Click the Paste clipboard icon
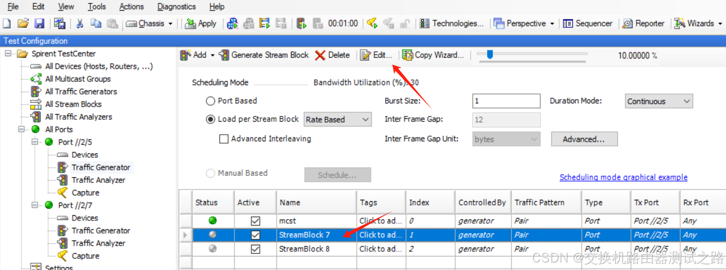Screen dimensions: 726x270 tap(112, 23)
